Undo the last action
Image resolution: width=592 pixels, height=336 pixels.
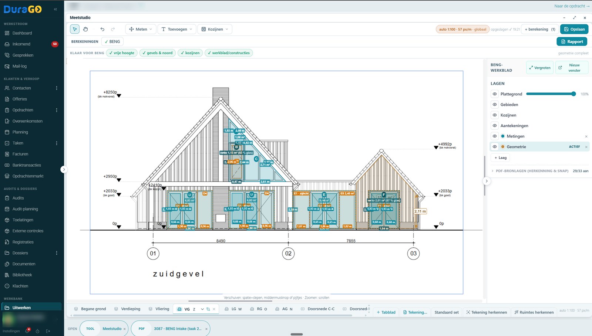pos(102,29)
